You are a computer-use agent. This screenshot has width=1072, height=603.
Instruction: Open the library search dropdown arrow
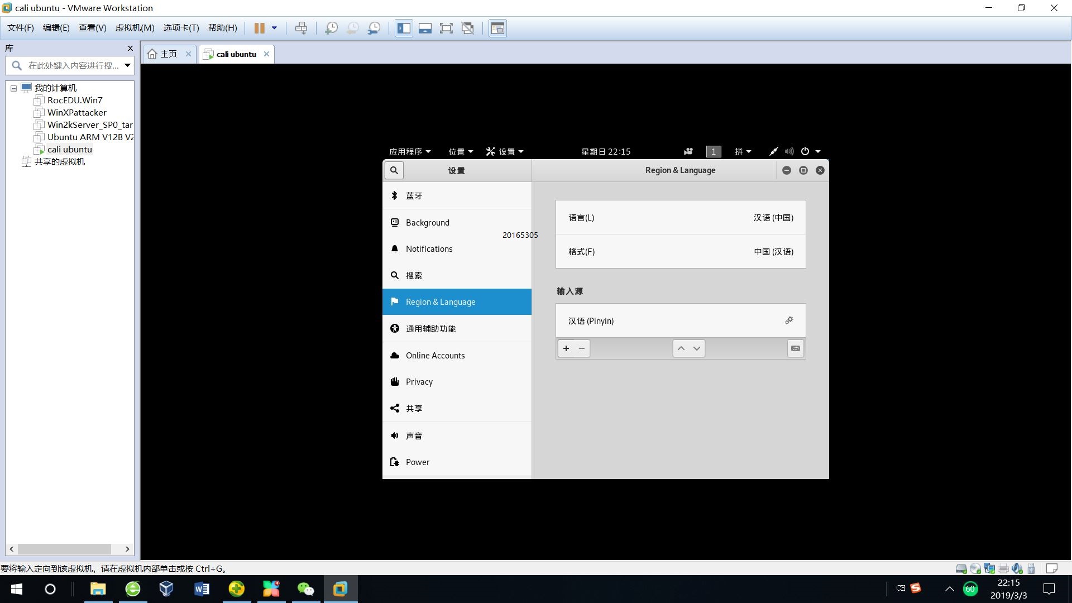pos(127,65)
